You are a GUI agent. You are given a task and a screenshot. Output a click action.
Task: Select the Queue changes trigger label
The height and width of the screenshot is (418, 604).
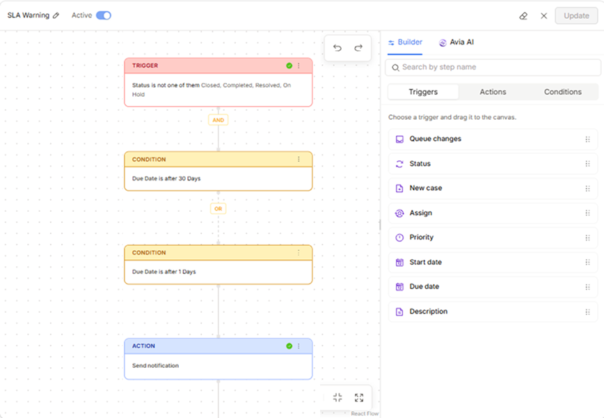[436, 139]
